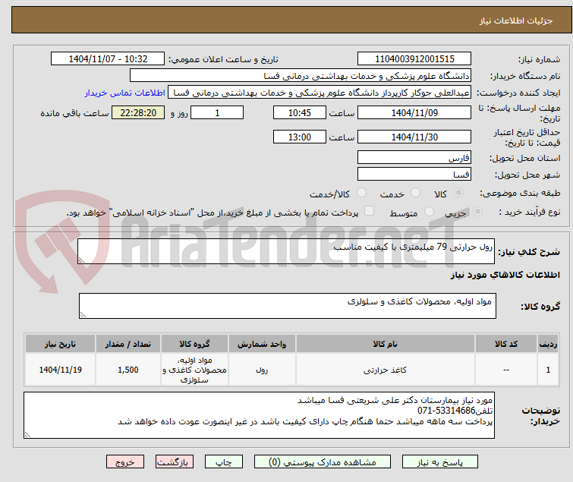Click the مشاهده مدارک پیوستی (0) button
573x482 pixels.
point(323,462)
